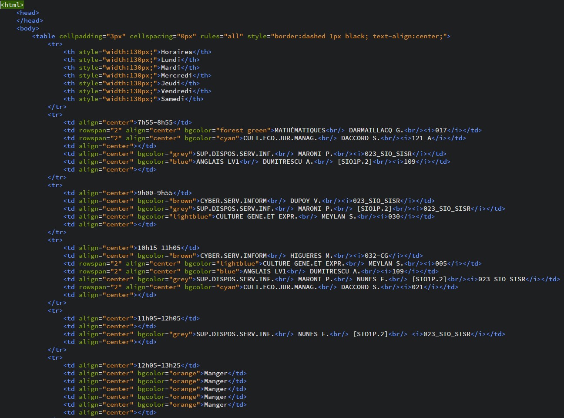Click the Horaires header cell text
564x418 pixels.
click(x=177, y=52)
